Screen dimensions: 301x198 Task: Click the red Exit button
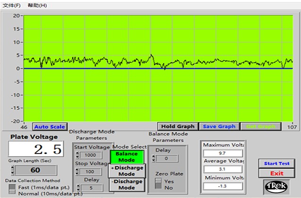pyautogui.click(x=277, y=173)
